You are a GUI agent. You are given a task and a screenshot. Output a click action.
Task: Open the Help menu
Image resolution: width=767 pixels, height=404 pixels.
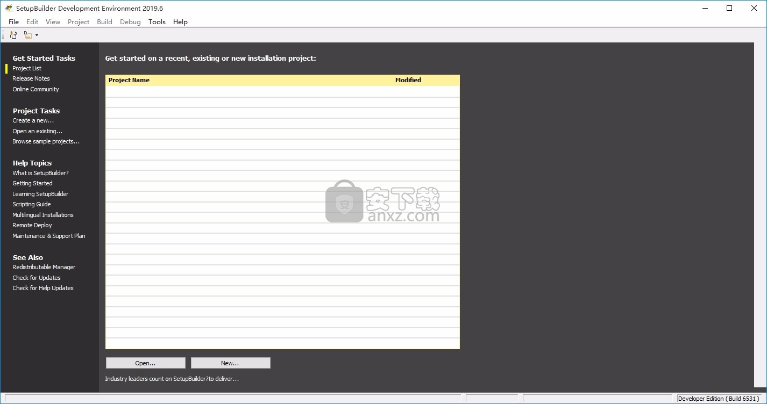180,22
